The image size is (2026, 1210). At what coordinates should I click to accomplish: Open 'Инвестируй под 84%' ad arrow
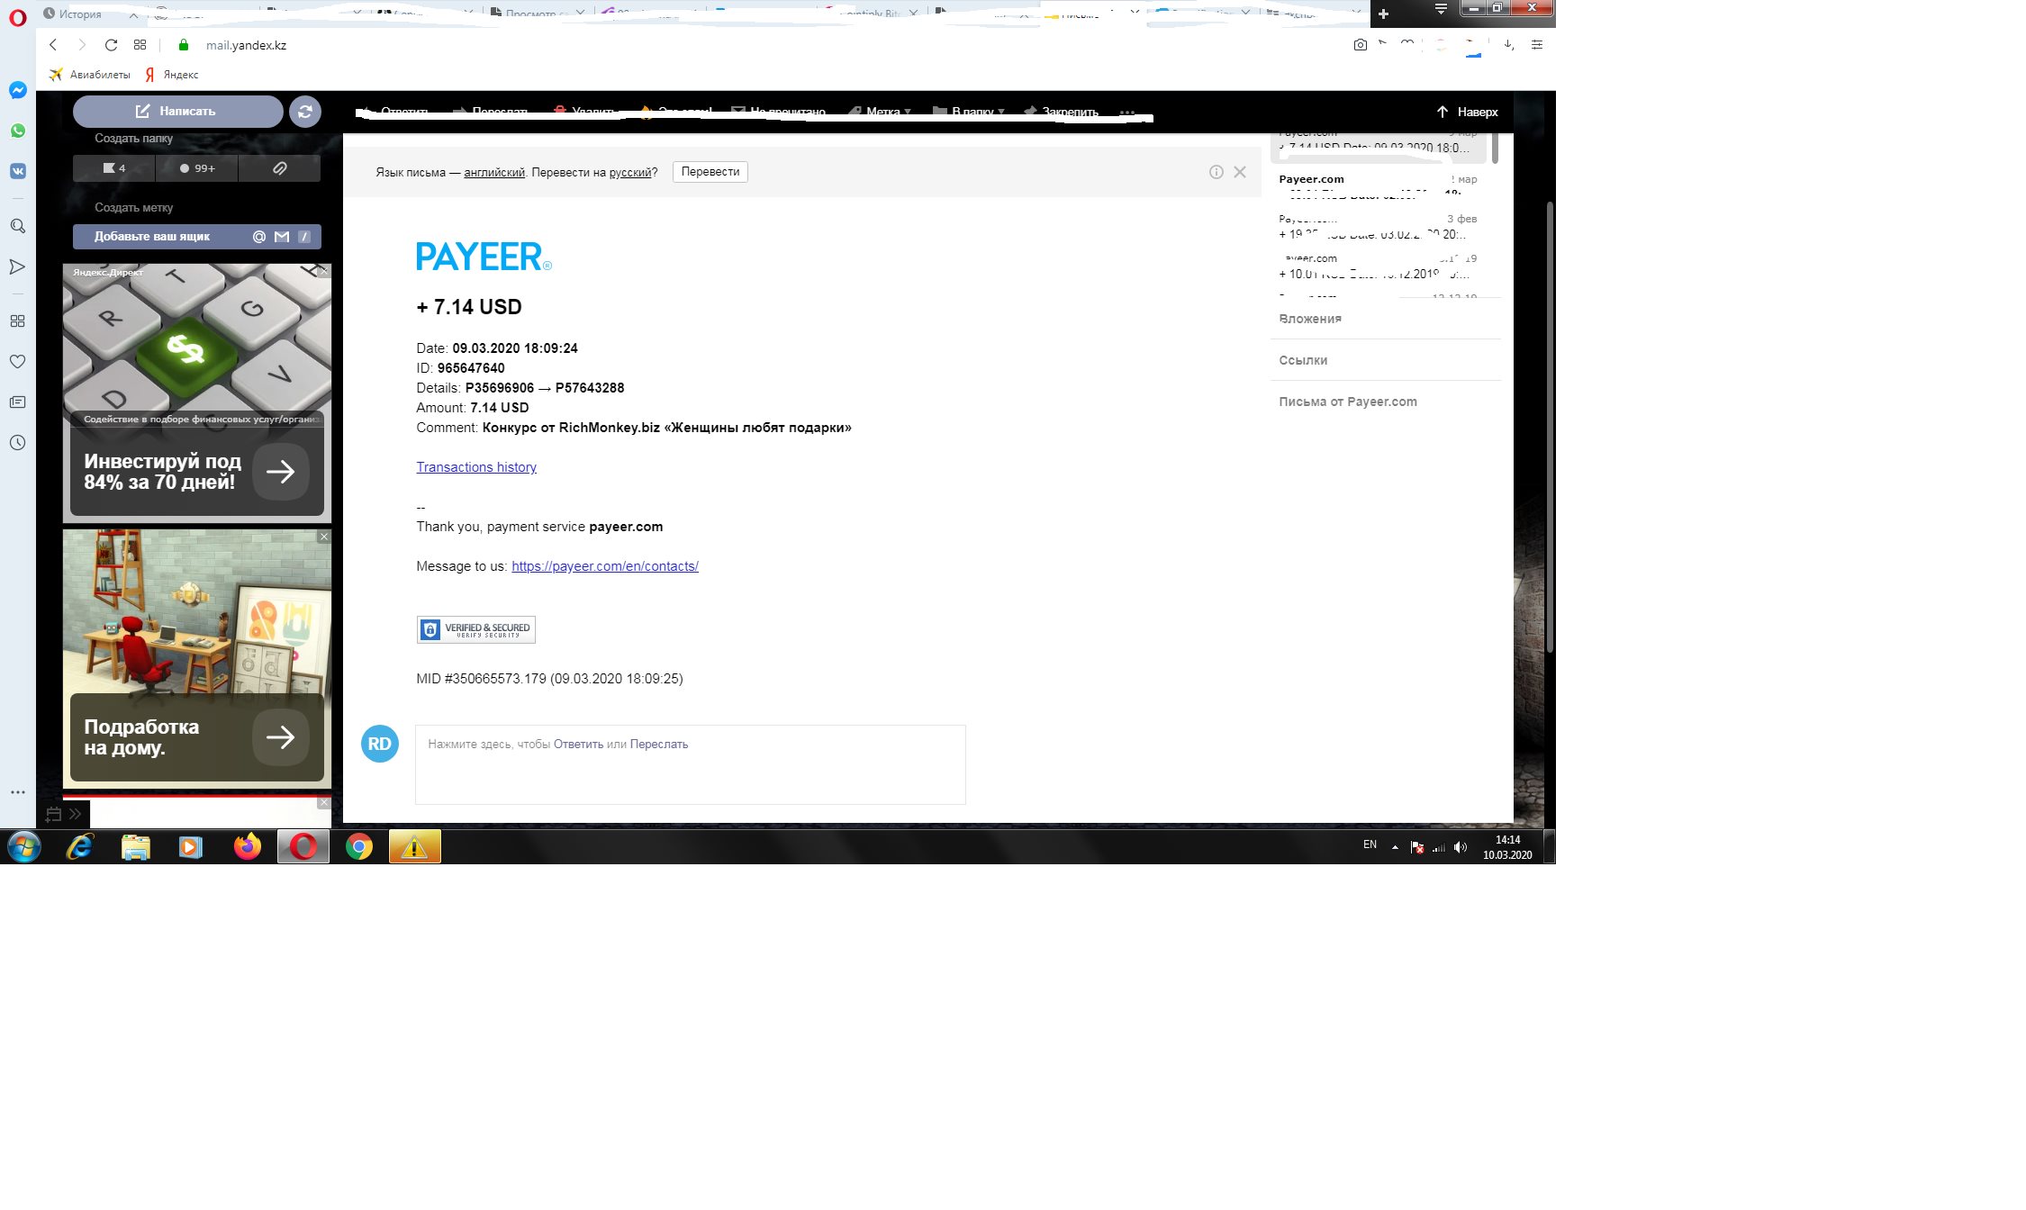[281, 471]
